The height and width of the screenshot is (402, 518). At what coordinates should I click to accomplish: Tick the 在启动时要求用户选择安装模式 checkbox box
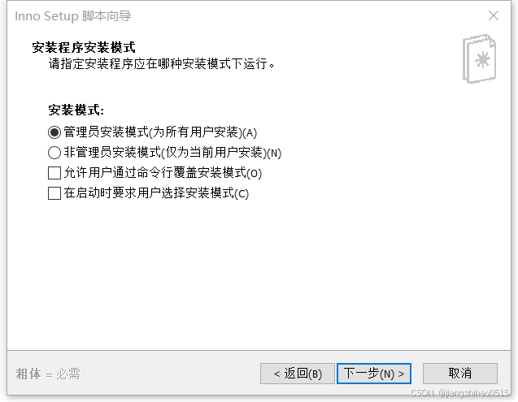point(54,193)
